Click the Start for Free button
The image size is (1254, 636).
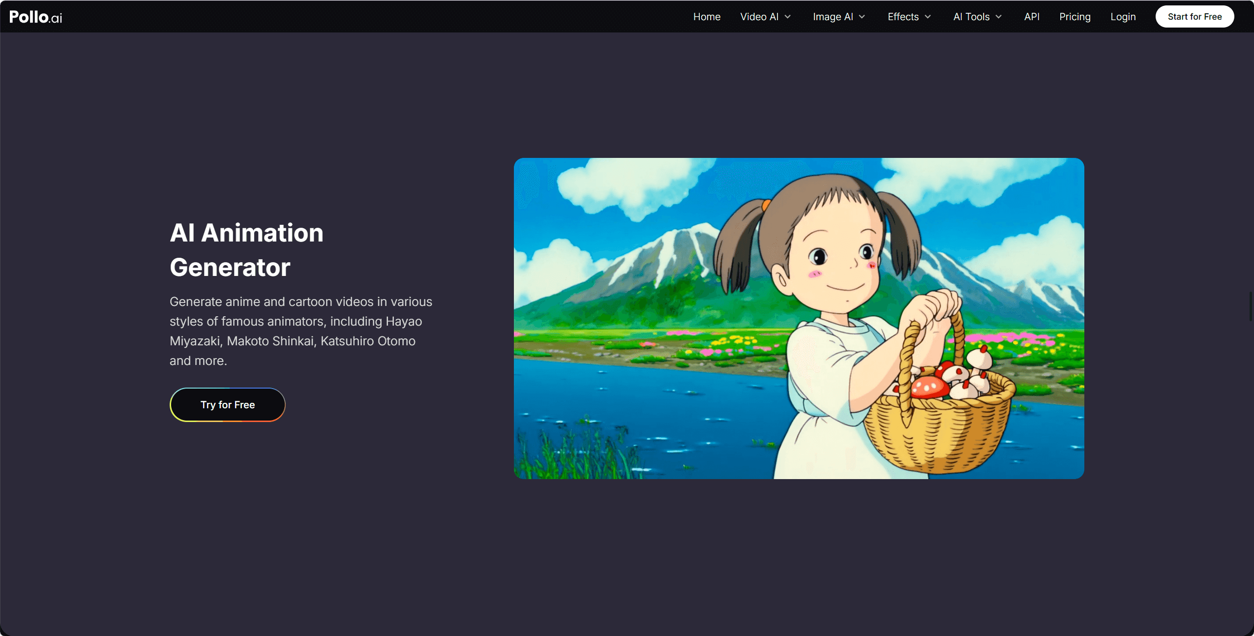[x=1194, y=17]
